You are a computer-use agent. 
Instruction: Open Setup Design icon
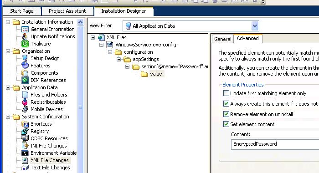25,59
